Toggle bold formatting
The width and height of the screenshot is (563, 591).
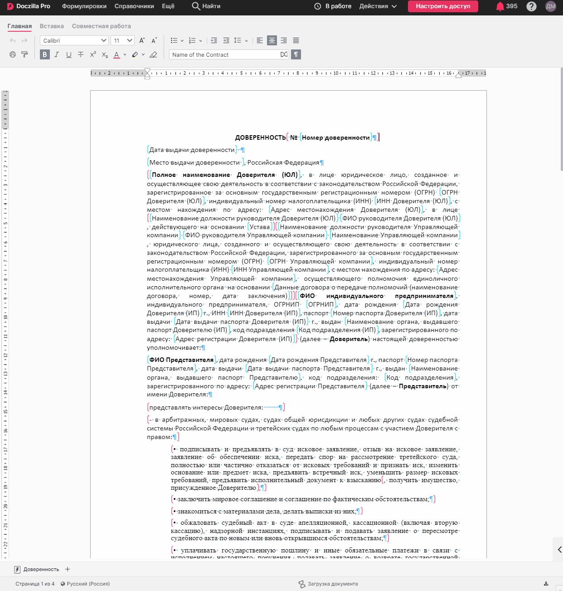[44, 54]
